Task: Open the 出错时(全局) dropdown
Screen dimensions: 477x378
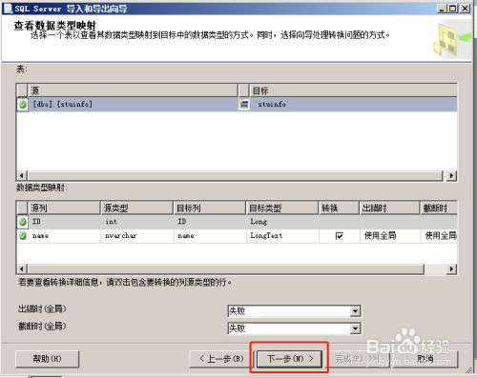Action: [x=356, y=311]
